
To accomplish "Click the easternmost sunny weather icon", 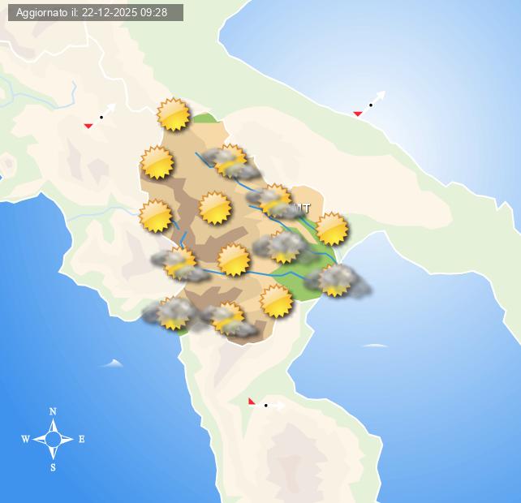I will 332,230.
